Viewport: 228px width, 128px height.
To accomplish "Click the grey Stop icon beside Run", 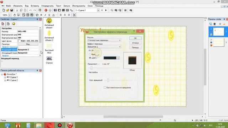I will point(50,10).
